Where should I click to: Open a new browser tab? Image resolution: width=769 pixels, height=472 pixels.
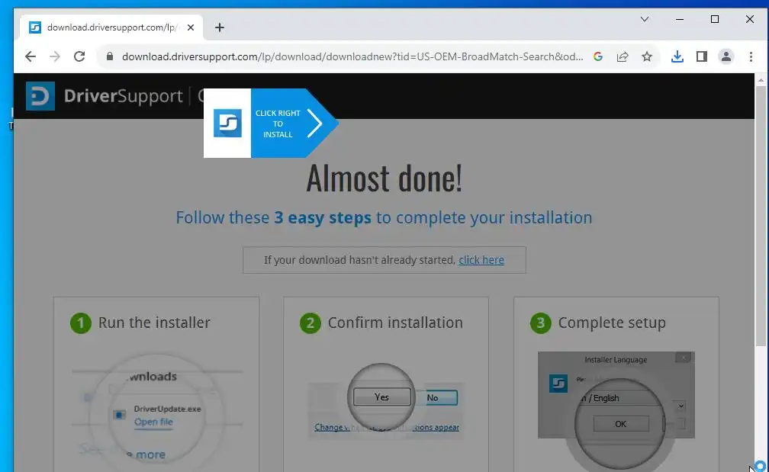click(x=220, y=27)
